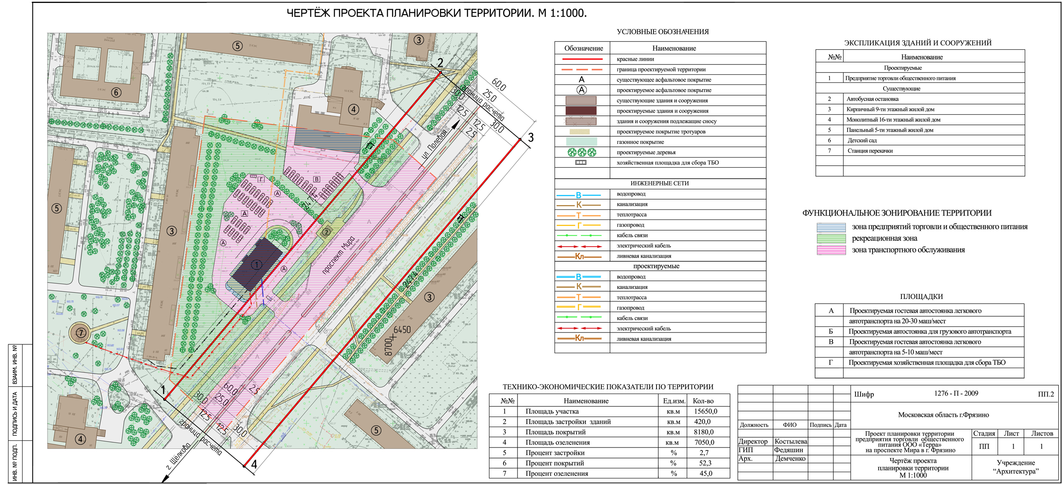Click the drawing title 'ЧЕРТЁЖ ПРОЕКТА ПЛАНИРОВКИ ТЕРРИТОРИИ'
The image size is (1063, 484).
(436, 13)
